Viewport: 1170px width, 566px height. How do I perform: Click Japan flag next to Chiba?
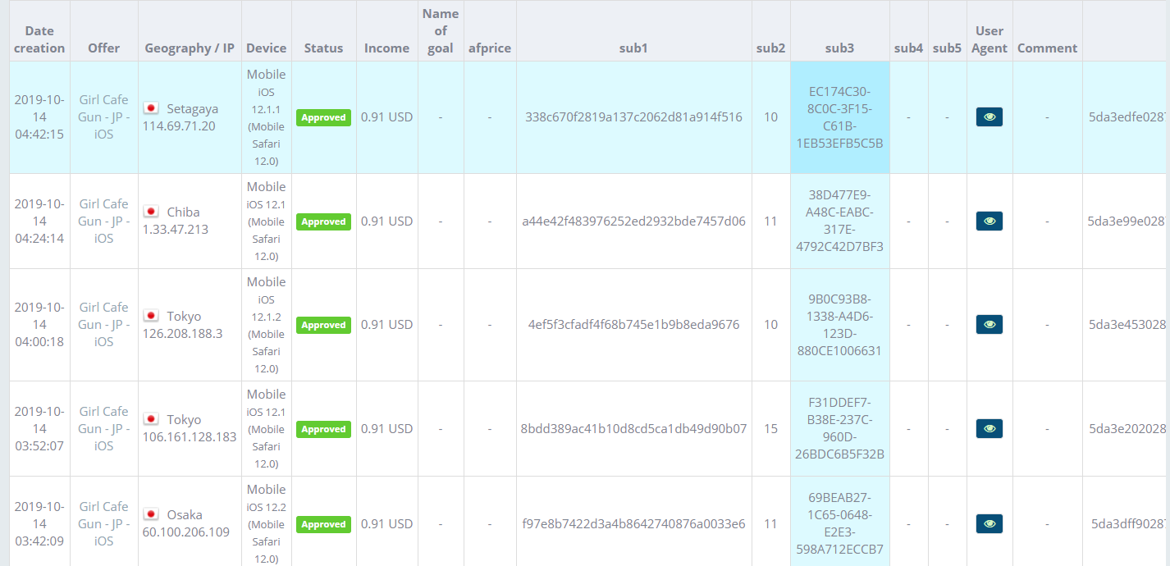click(x=151, y=212)
